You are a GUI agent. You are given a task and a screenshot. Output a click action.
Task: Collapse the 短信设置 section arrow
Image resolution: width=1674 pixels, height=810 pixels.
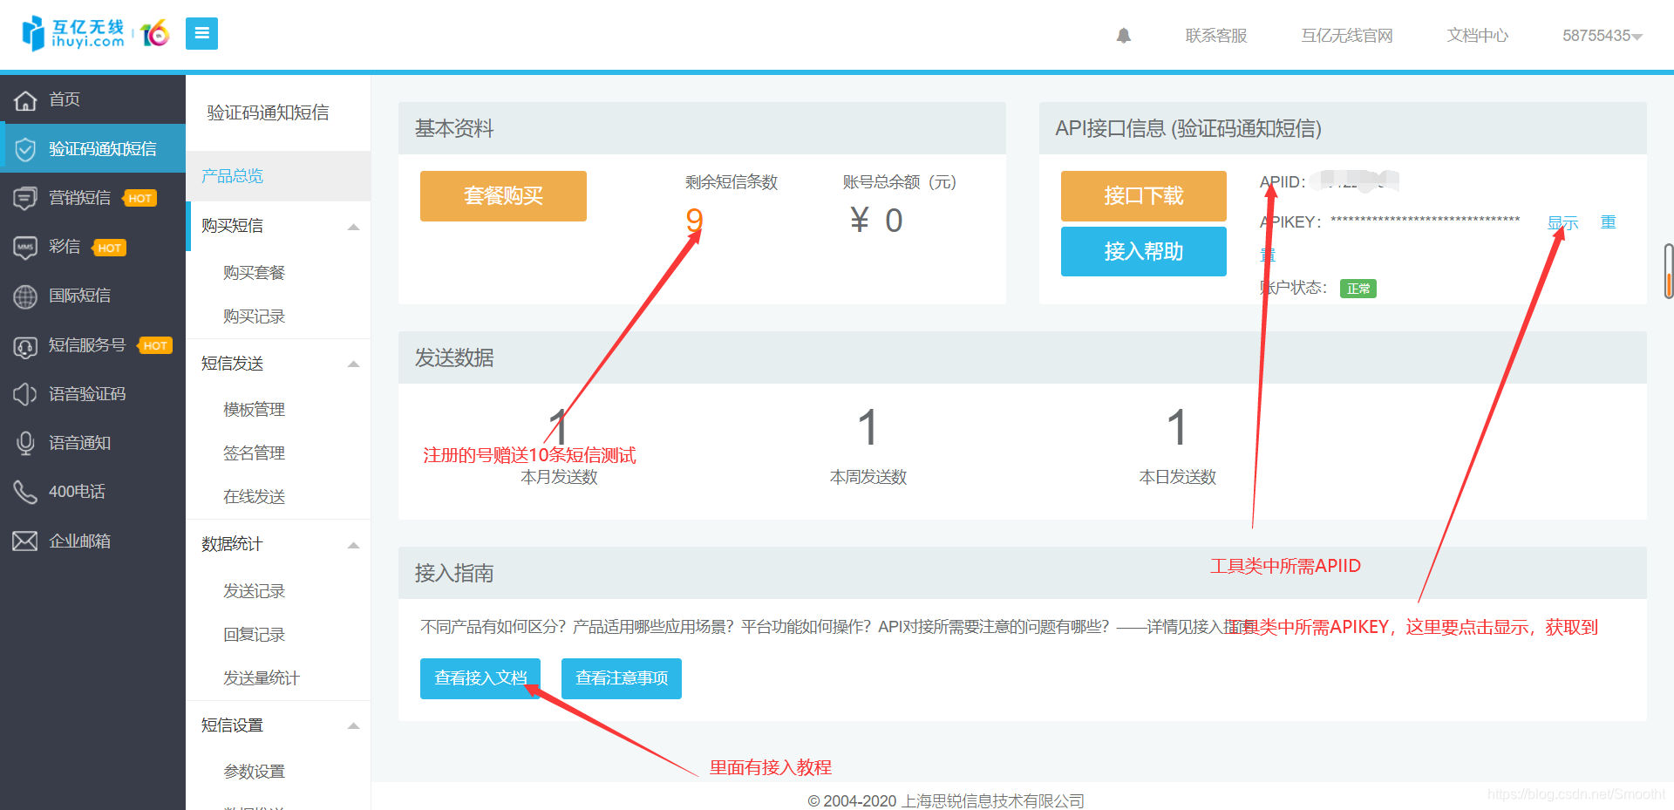click(x=353, y=725)
